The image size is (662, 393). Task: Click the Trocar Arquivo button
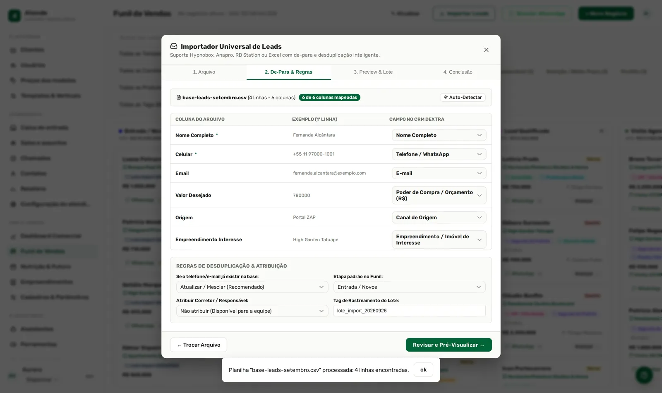[199, 345]
